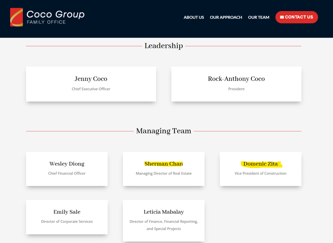Click the envelope icon in Contact Us

282,17
